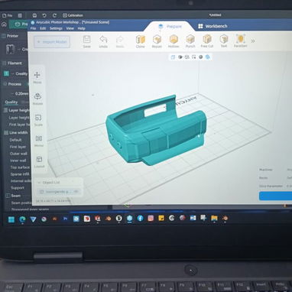Click Printer section header in background slicer
This screenshot has width=292, height=292.
(x=12, y=36)
